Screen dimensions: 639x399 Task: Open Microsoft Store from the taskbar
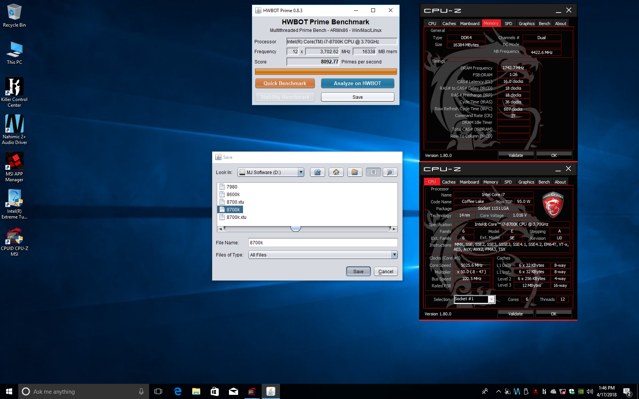click(x=215, y=391)
